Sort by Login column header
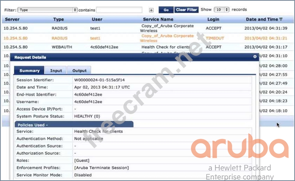 tap(213, 19)
